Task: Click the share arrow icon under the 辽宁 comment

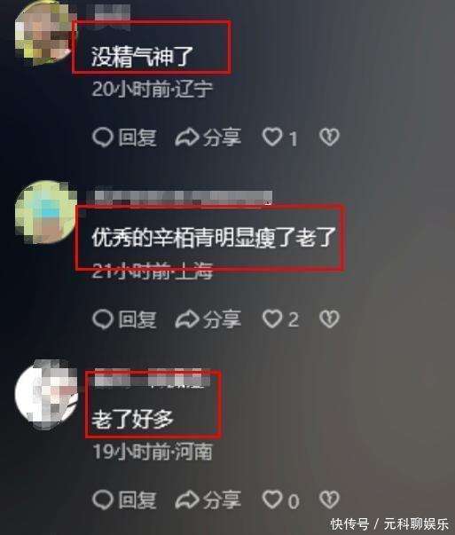Action: pyautogui.click(x=187, y=138)
